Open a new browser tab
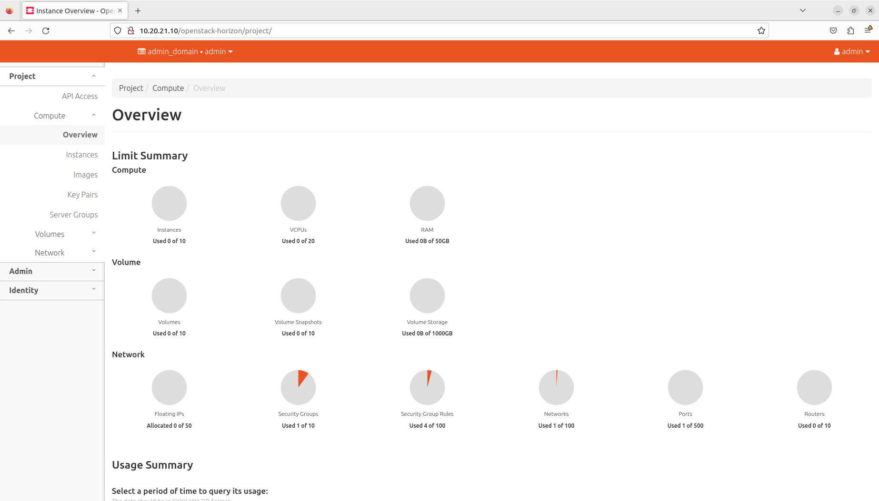The height and width of the screenshot is (501, 879). [x=138, y=10]
